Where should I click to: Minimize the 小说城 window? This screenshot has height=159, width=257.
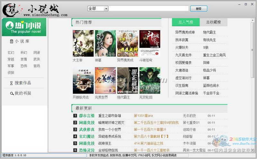(239, 4)
